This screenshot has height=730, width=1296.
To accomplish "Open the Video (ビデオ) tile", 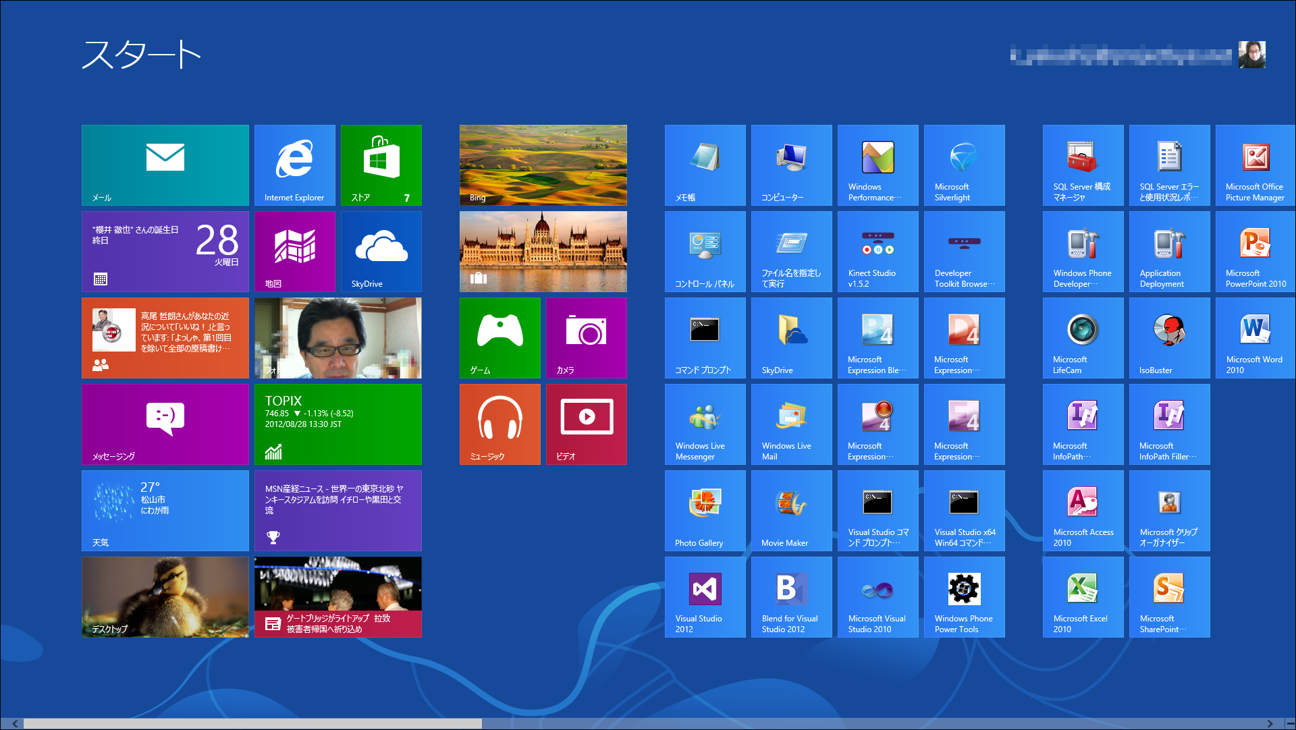I will (x=587, y=424).
